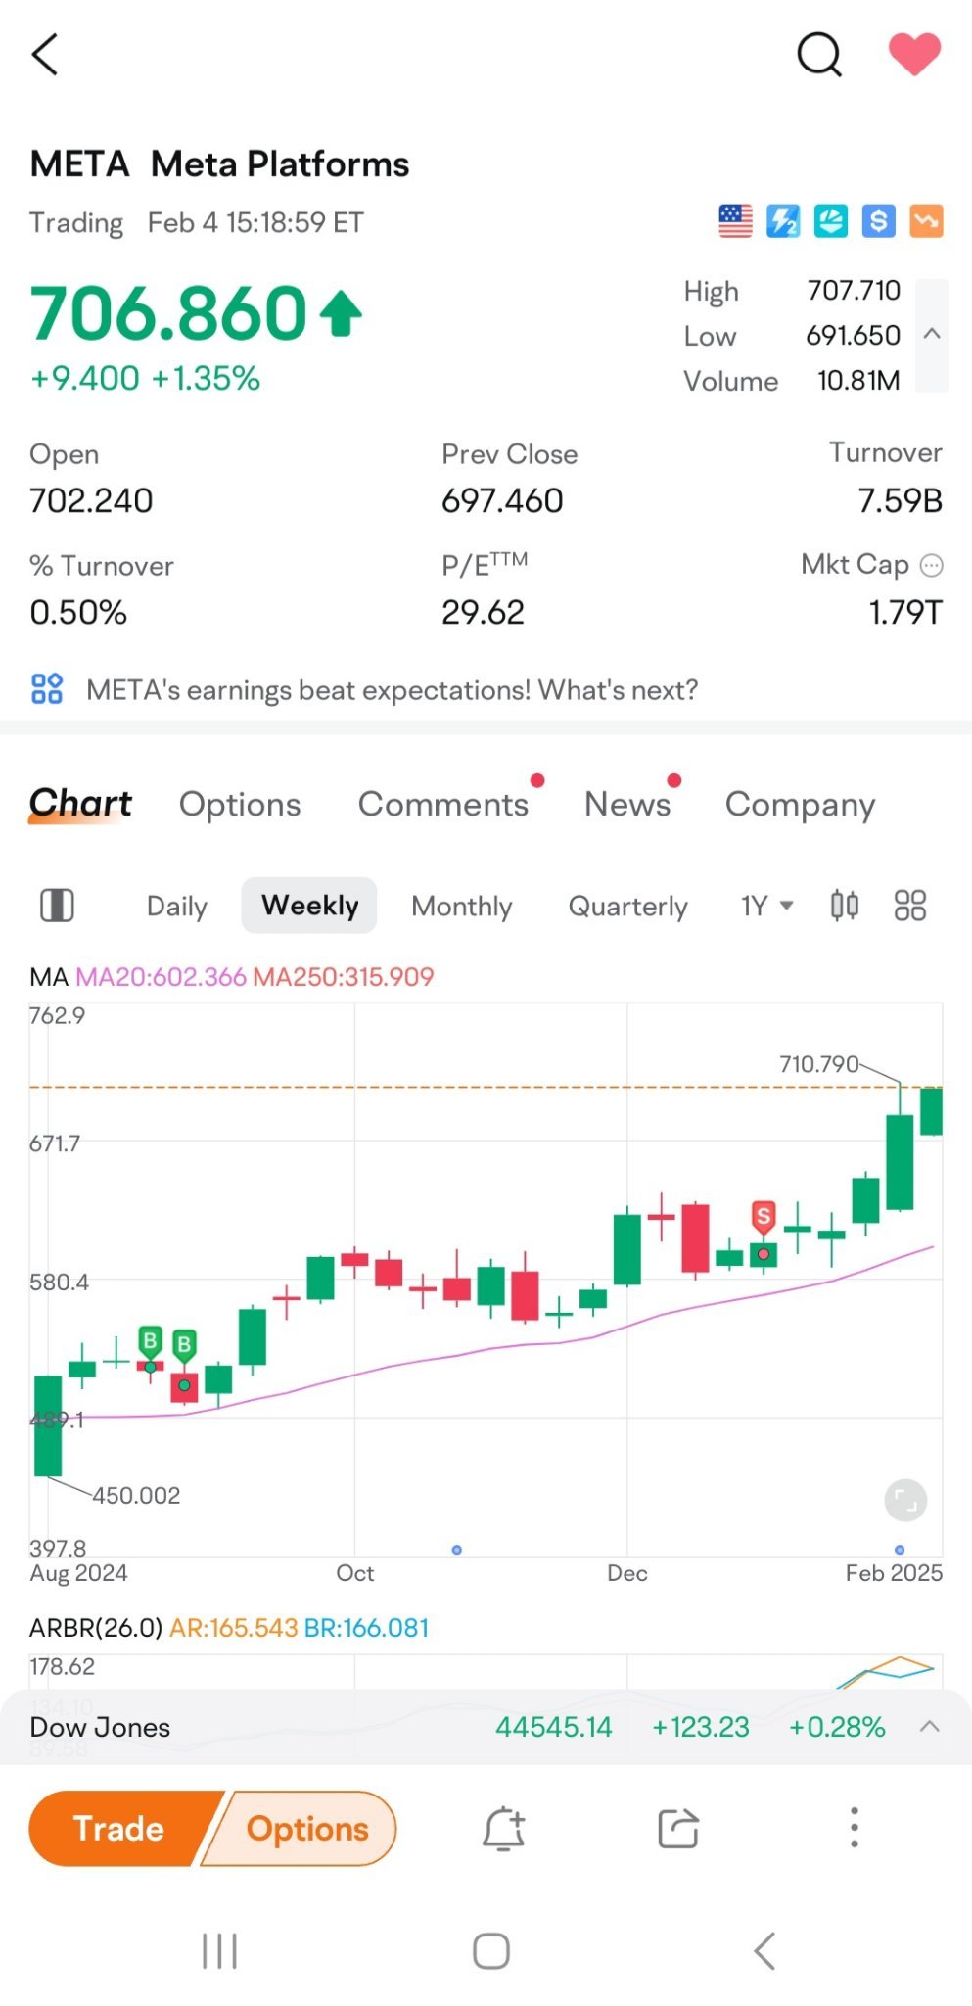The width and height of the screenshot is (972, 2006).
Task: Toggle the red heart favorite icon
Action: click(x=914, y=54)
